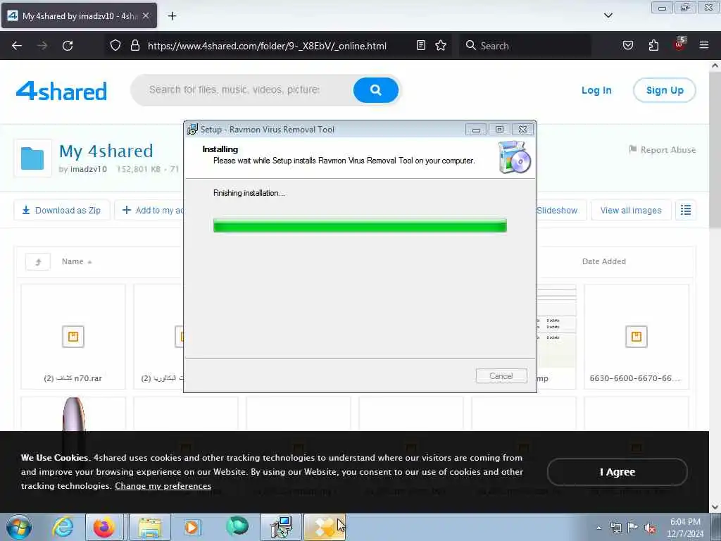Click the Report Abuse flag link

[x=662, y=149]
